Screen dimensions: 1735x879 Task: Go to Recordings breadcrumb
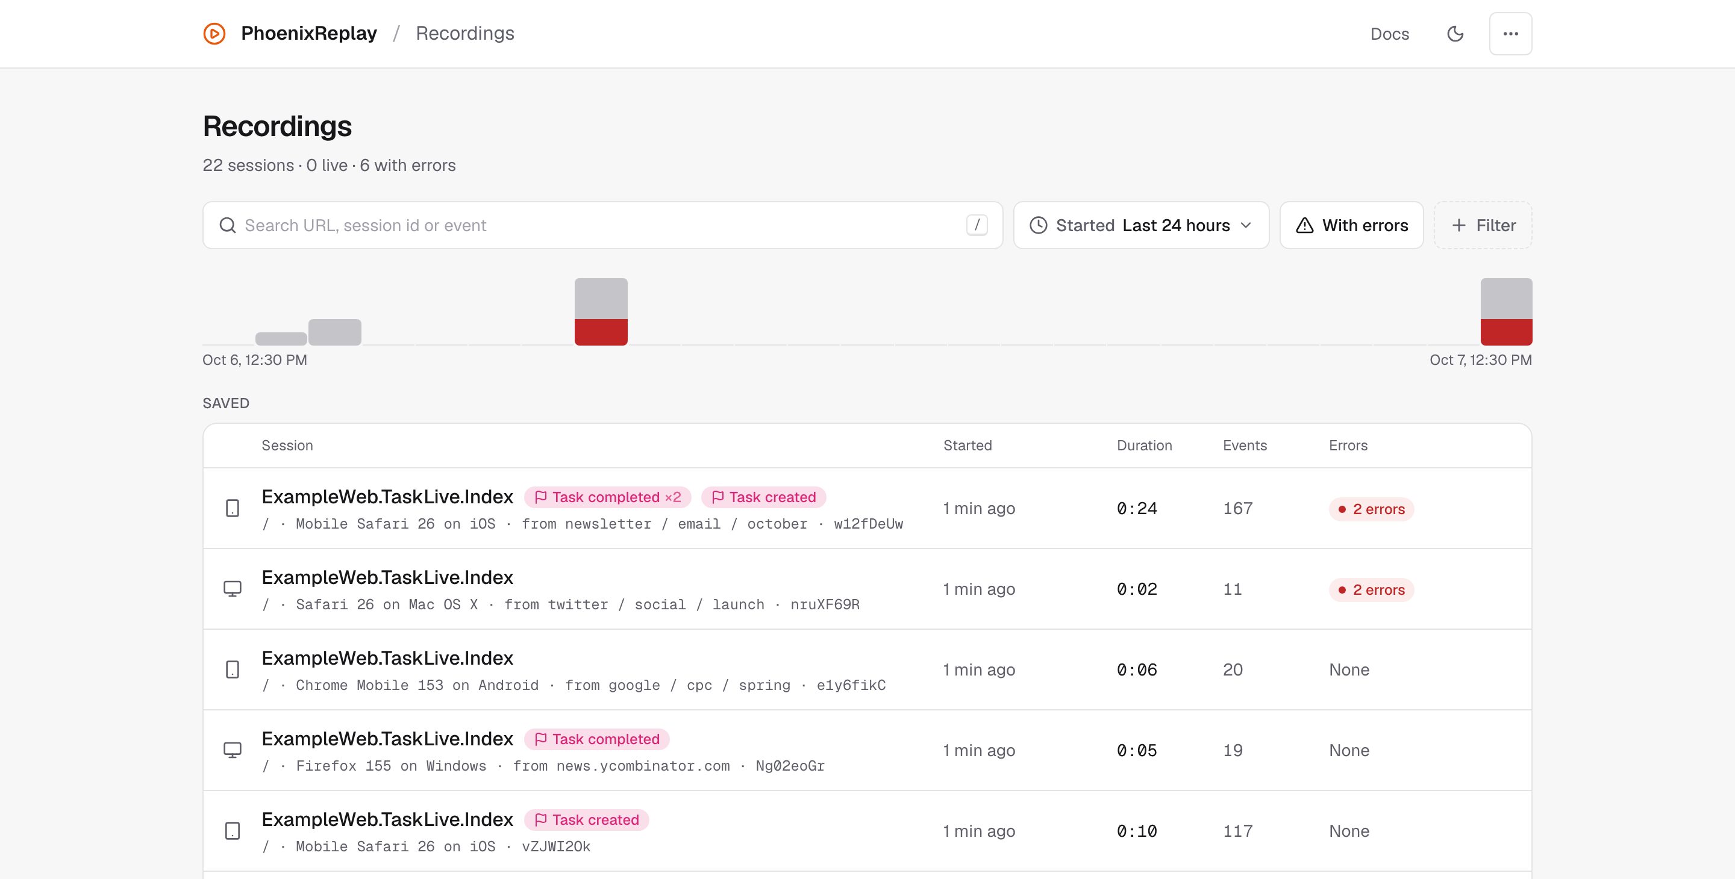pos(464,33)
